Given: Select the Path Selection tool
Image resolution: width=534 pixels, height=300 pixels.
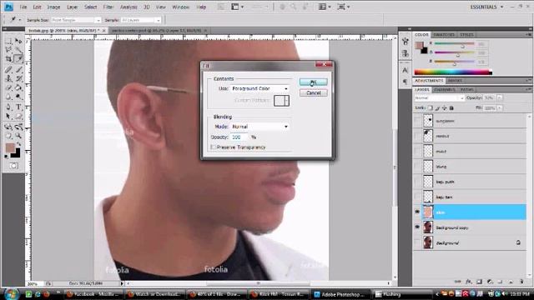Looking at the screenshot, I should (x=8, y=117).
